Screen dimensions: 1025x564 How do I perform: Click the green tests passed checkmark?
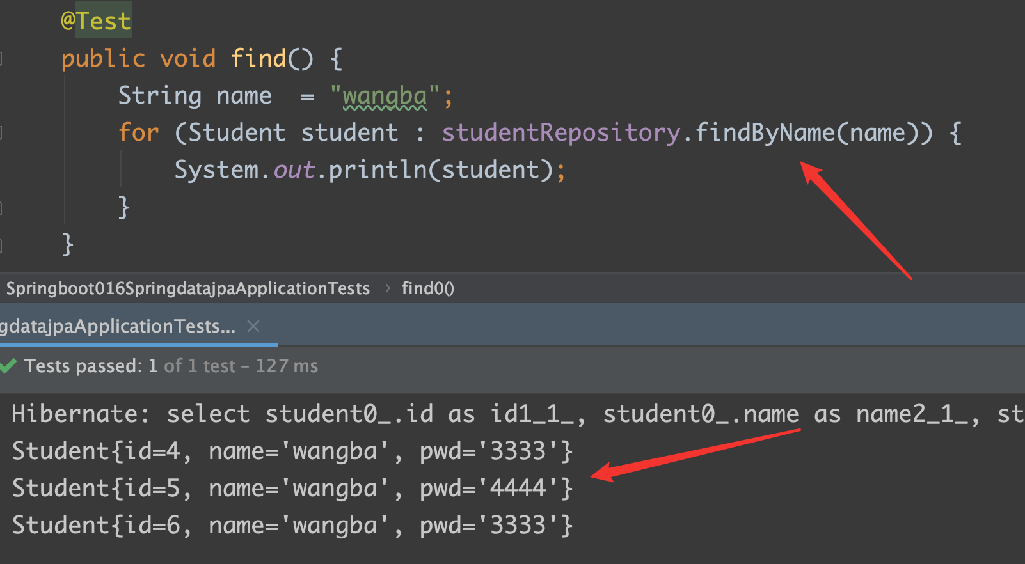click(x=8, y=366)
